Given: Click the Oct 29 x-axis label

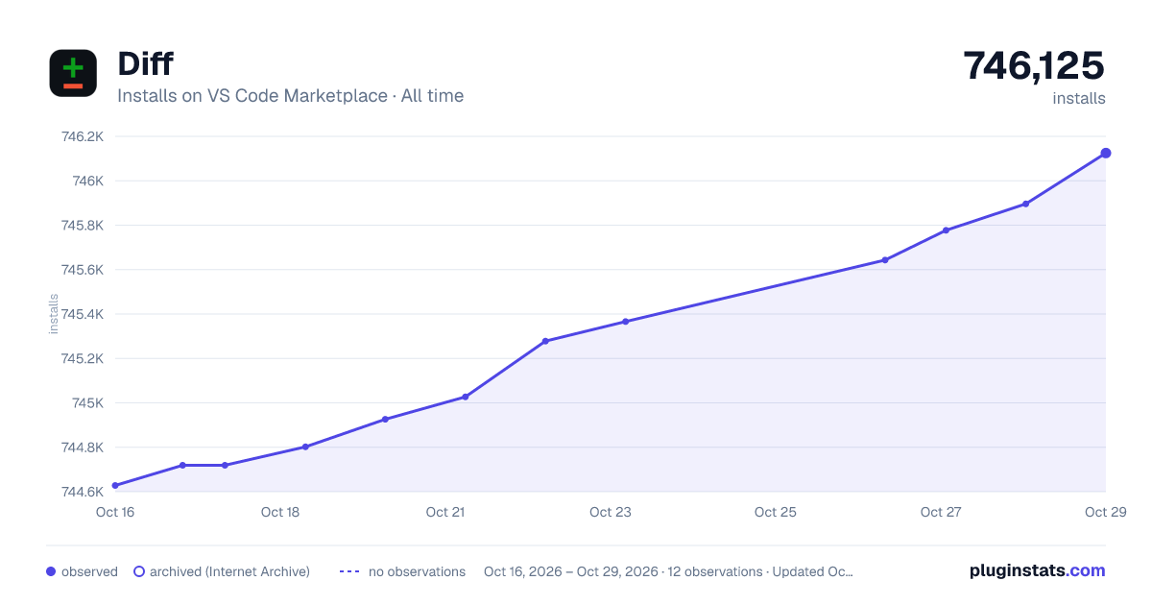Looking at the screenshot, I should 1104,512.
